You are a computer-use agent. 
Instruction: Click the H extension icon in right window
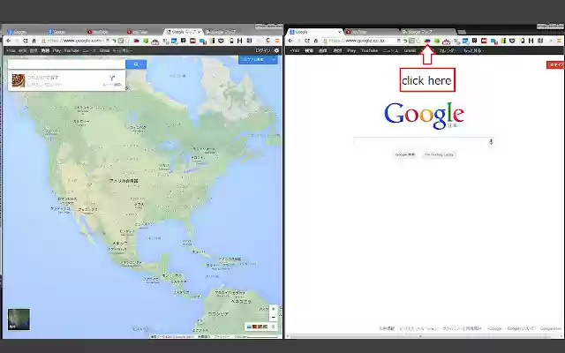[531, 41]
